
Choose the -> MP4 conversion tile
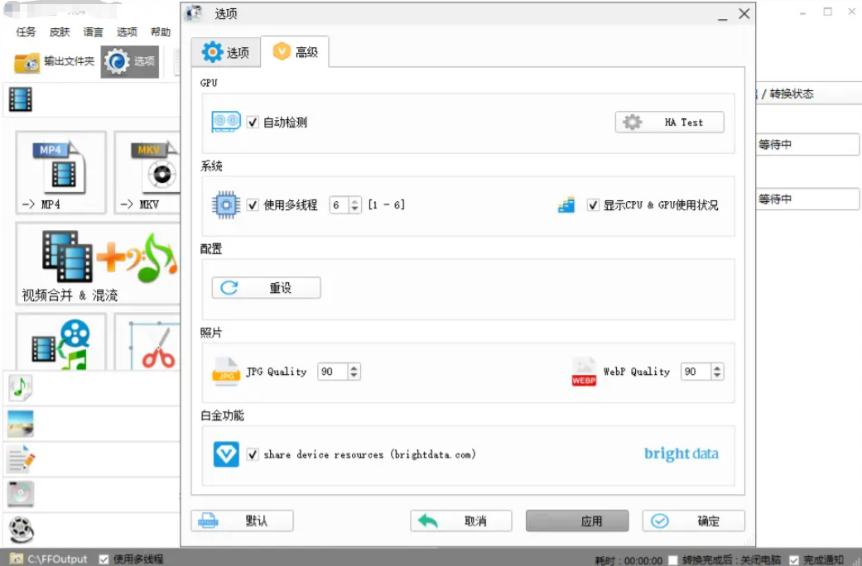coord(60,172)
